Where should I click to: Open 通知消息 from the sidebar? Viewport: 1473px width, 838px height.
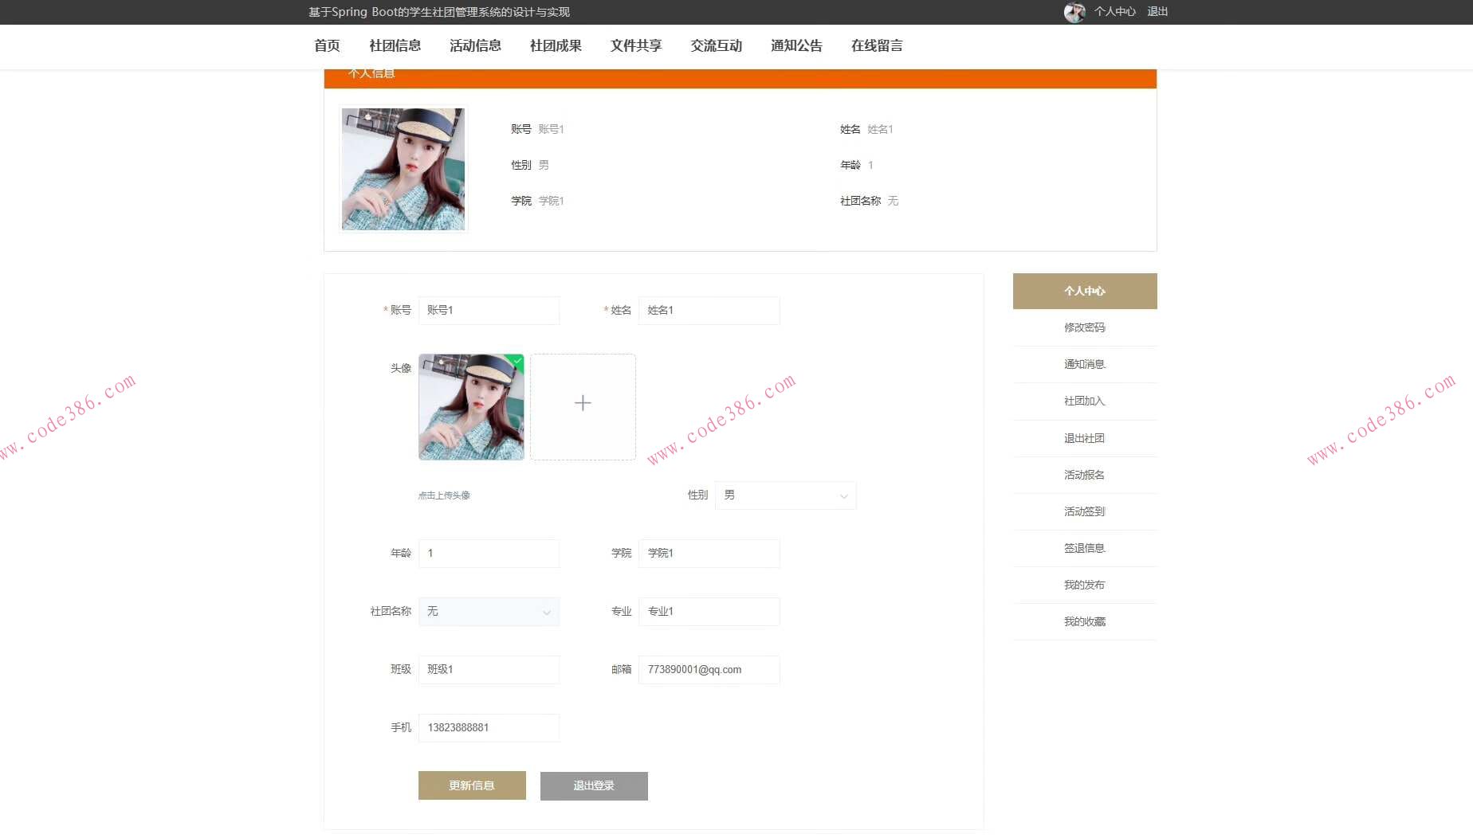[x=1084, y=364]
